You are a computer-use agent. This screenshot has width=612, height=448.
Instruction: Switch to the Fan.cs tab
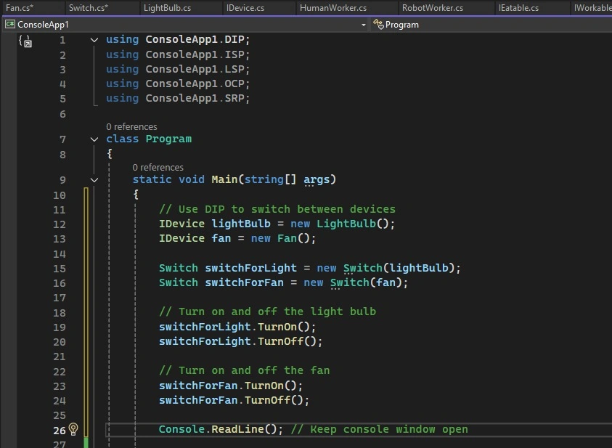click(20, 8)
